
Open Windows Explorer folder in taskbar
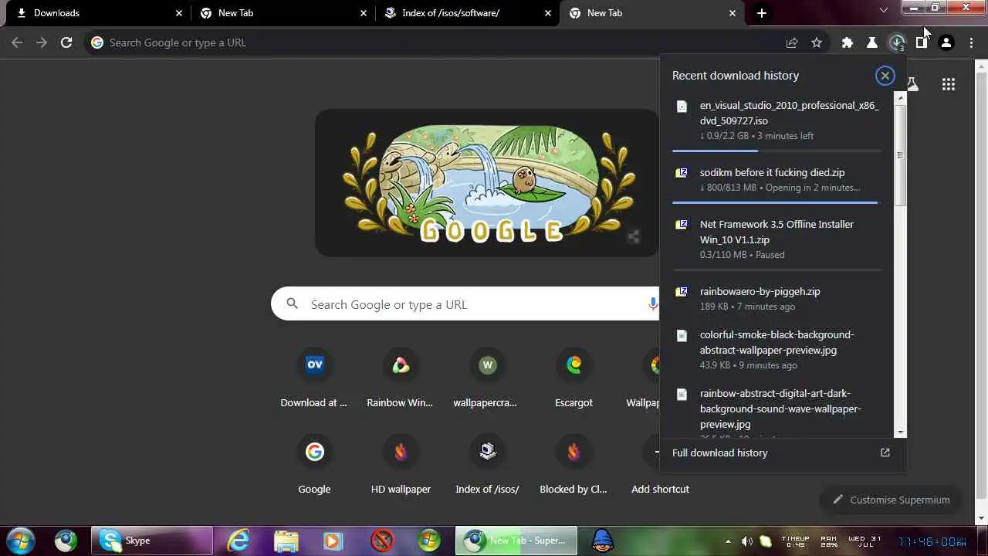point(286,541)
